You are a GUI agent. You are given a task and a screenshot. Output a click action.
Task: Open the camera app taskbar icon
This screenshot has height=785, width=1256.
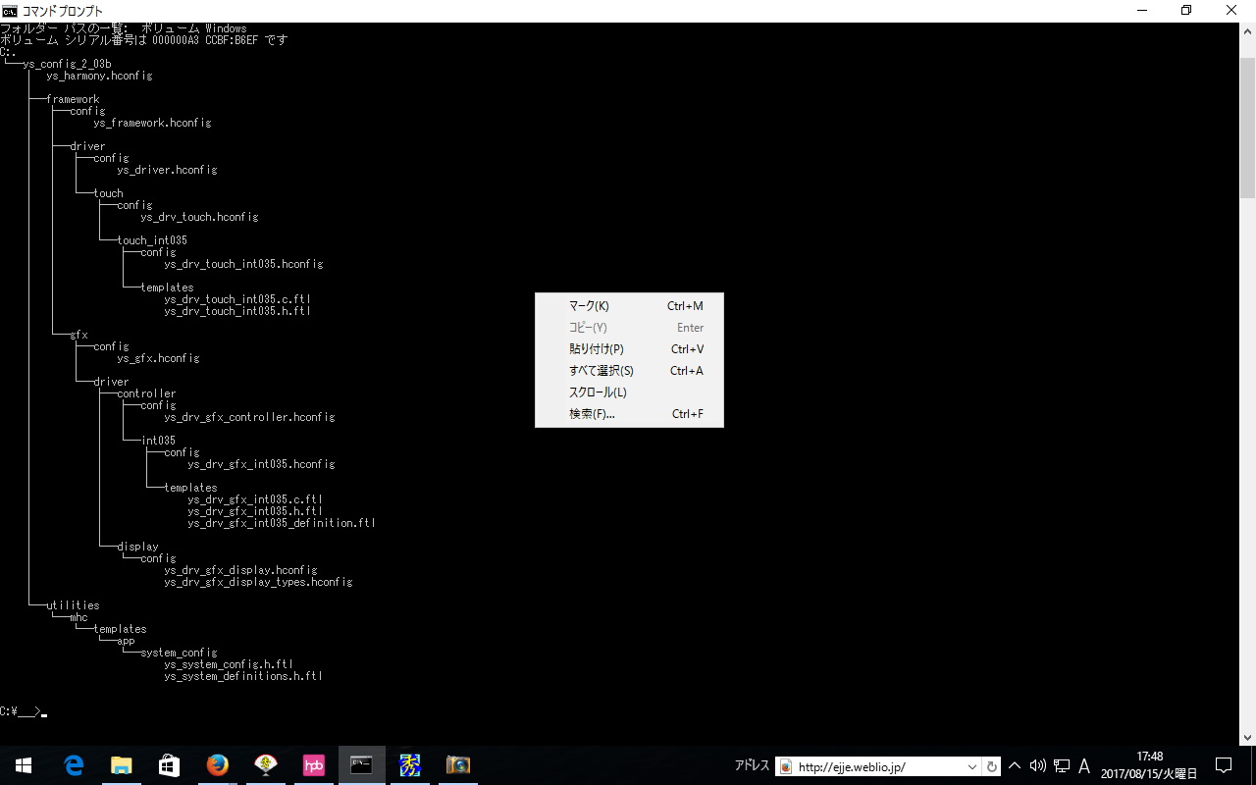(458, 765)
